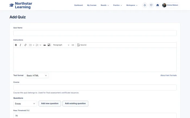Image resolution: width=190 pixels, height=118 pixels.
Task: Insert a numbered list in the editor
Action: (x=37, y=45)
